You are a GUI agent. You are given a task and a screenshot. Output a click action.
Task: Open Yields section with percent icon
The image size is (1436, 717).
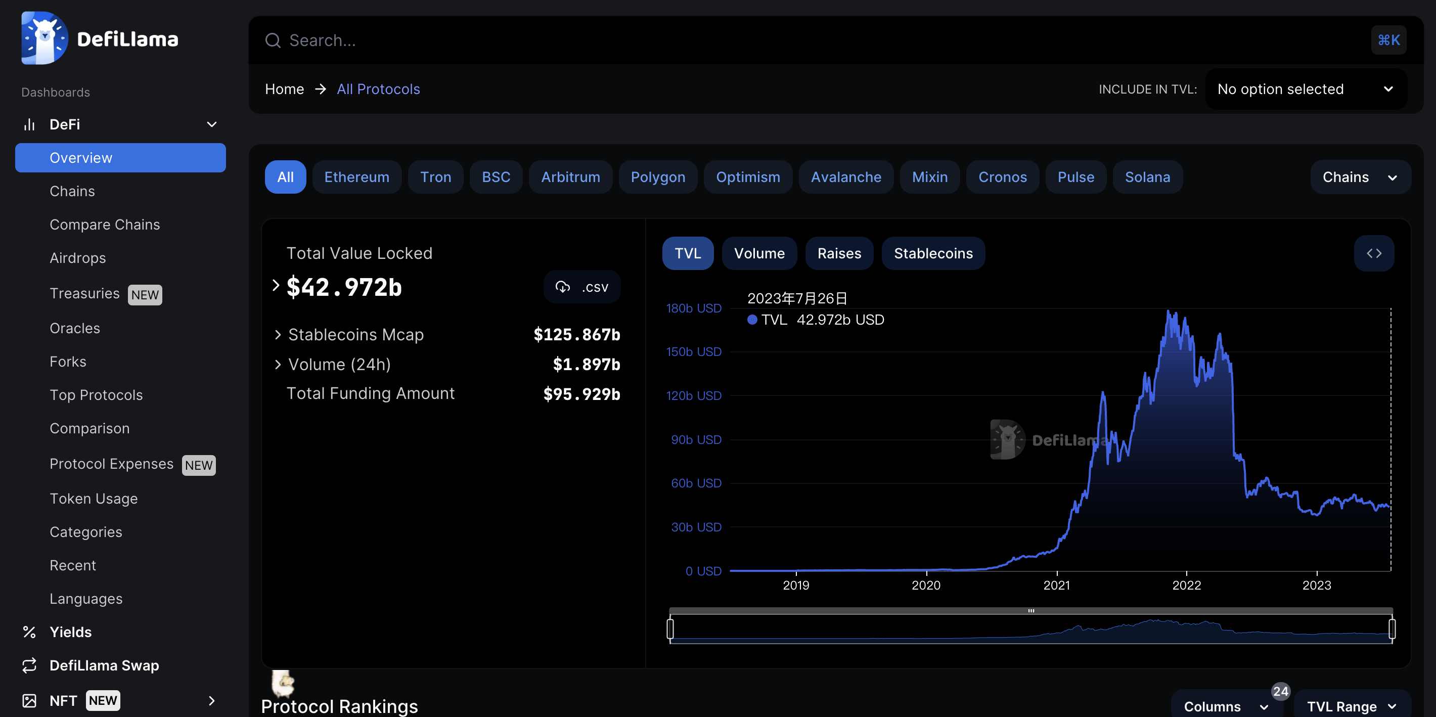tap(29, 632)
